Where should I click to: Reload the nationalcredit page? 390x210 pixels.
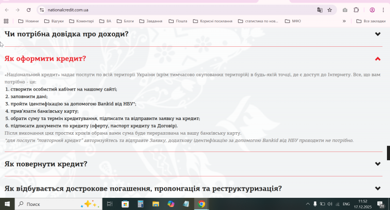[x=28, y=10]
